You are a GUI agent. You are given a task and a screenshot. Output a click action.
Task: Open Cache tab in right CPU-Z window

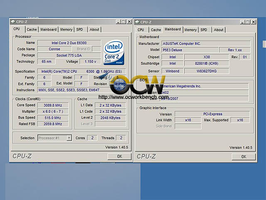(156, 30)
